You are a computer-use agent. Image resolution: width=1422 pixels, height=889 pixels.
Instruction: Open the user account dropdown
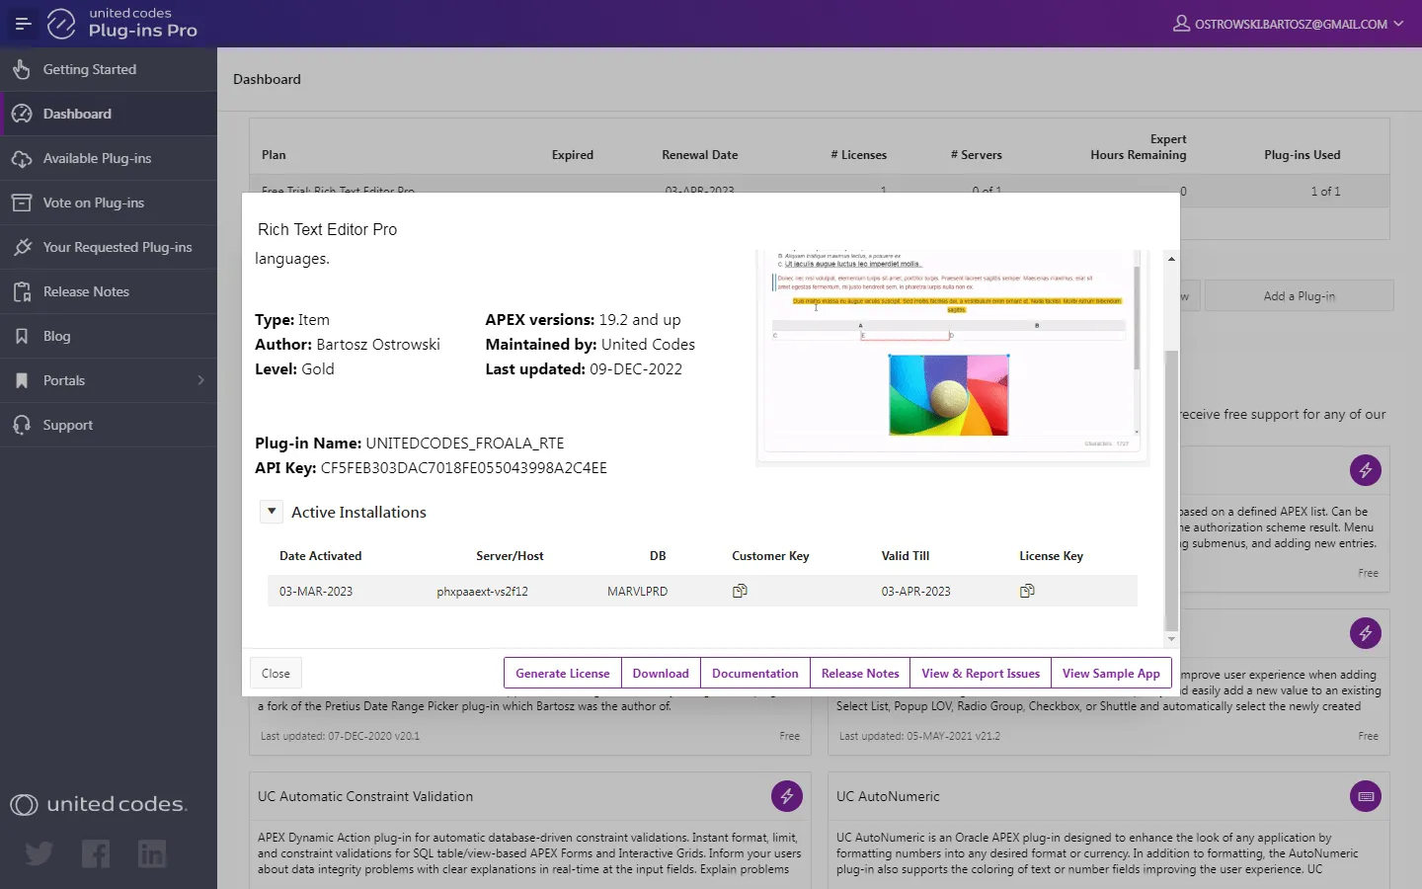click(x=1288, y=24)
